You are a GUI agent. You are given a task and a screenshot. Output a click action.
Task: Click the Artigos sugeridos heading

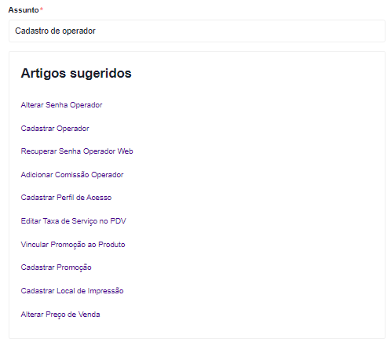pos(76,73)
